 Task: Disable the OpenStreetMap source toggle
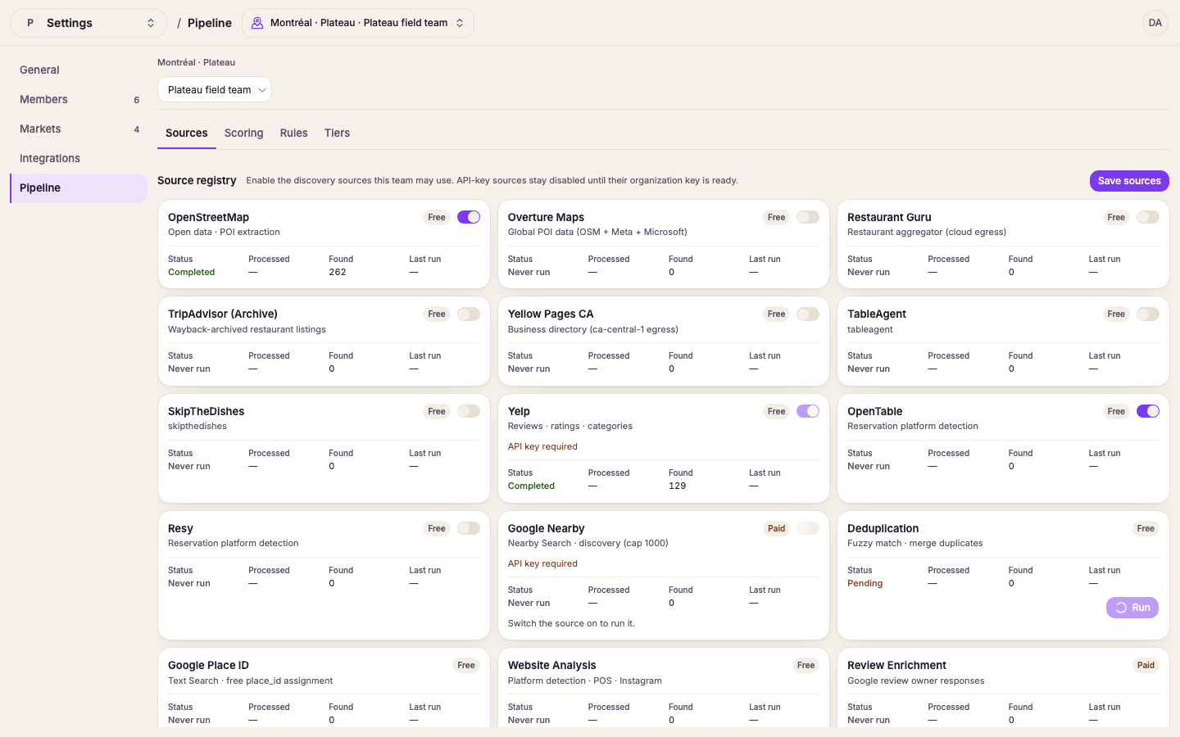469,218
